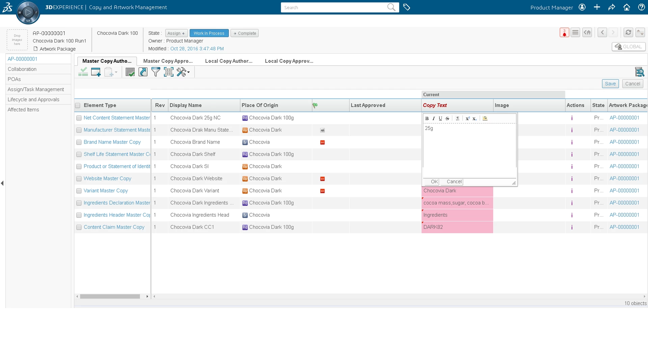This screenshot has width=648, height=364.
Task: Check the Website Master Copy row checkbox
Action: click(x=79, y=179)
